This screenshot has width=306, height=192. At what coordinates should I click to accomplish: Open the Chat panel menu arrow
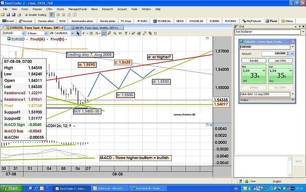point(296,27)
